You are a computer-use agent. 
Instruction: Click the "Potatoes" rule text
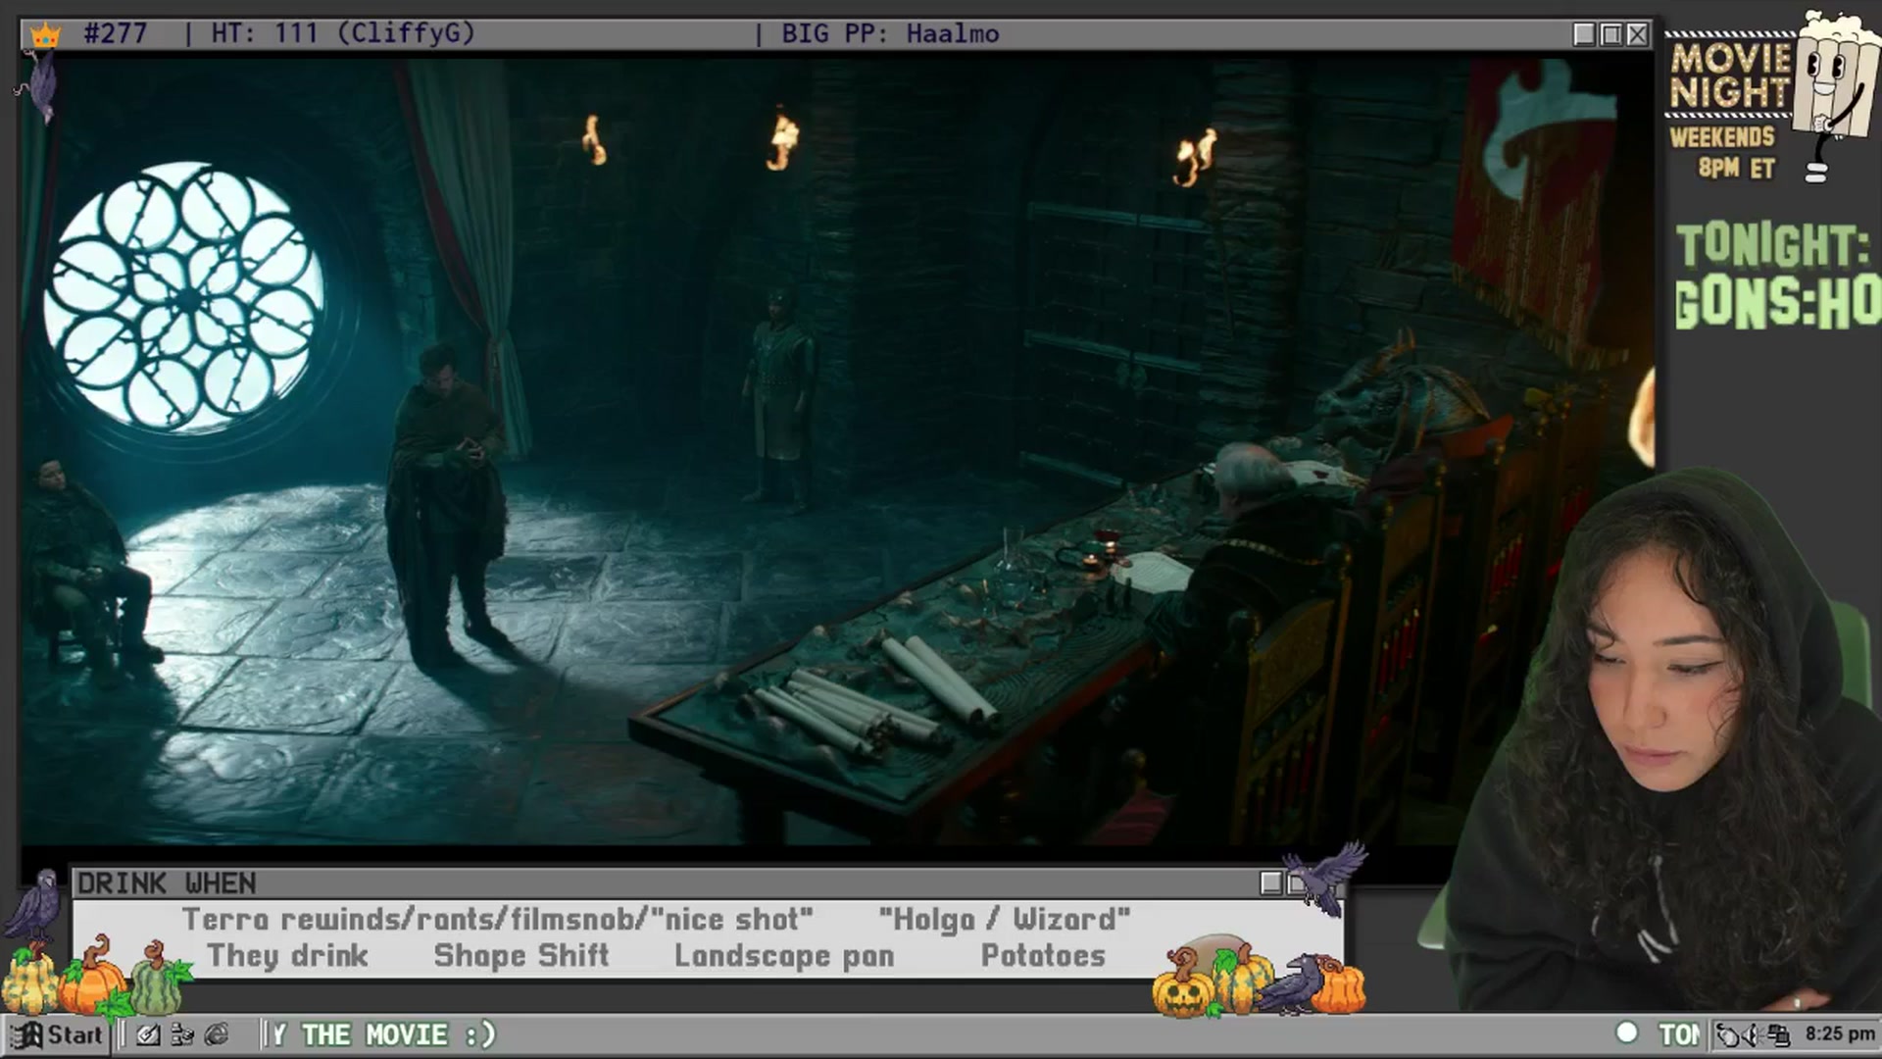(1043, 956)
